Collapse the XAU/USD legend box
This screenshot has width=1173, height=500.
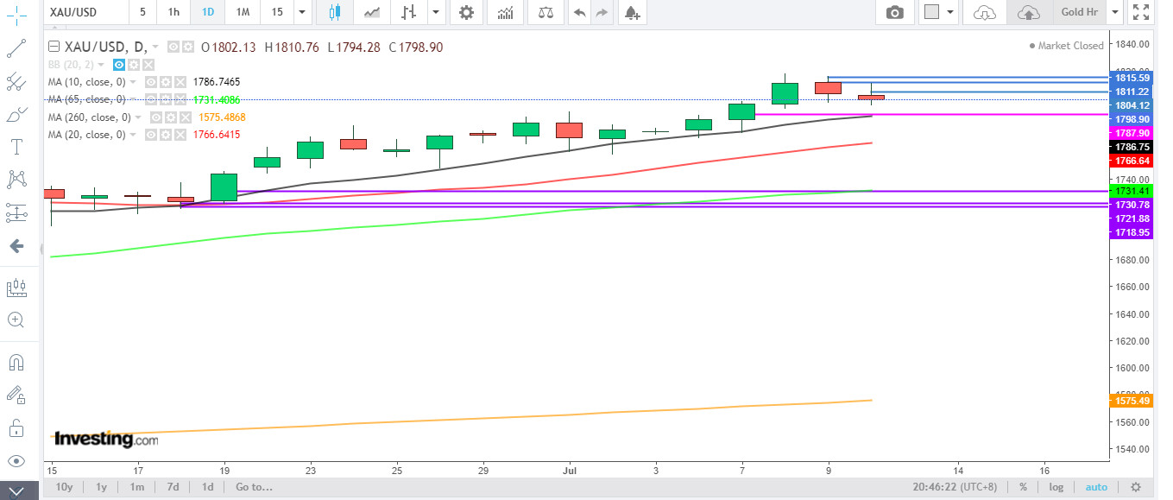(54, 47)
